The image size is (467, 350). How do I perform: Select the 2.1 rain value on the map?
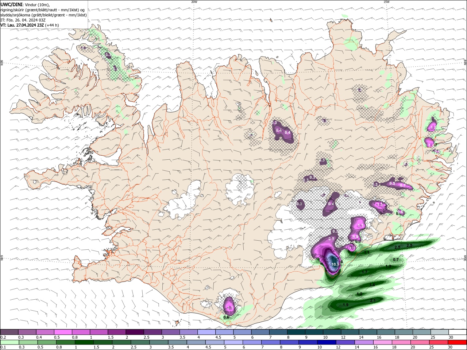tap(373, 300)
